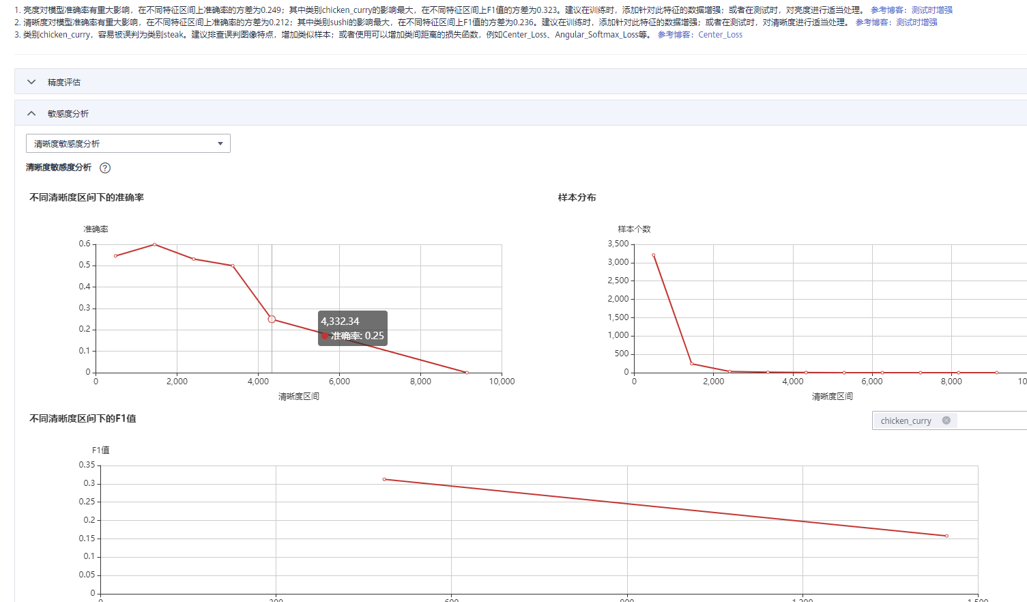
Task: Click the F1值 y-axis label
Action: [101, 450]
